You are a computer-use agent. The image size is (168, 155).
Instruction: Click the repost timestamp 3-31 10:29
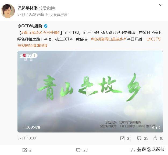pyautogui.click(x=27, y=14)
